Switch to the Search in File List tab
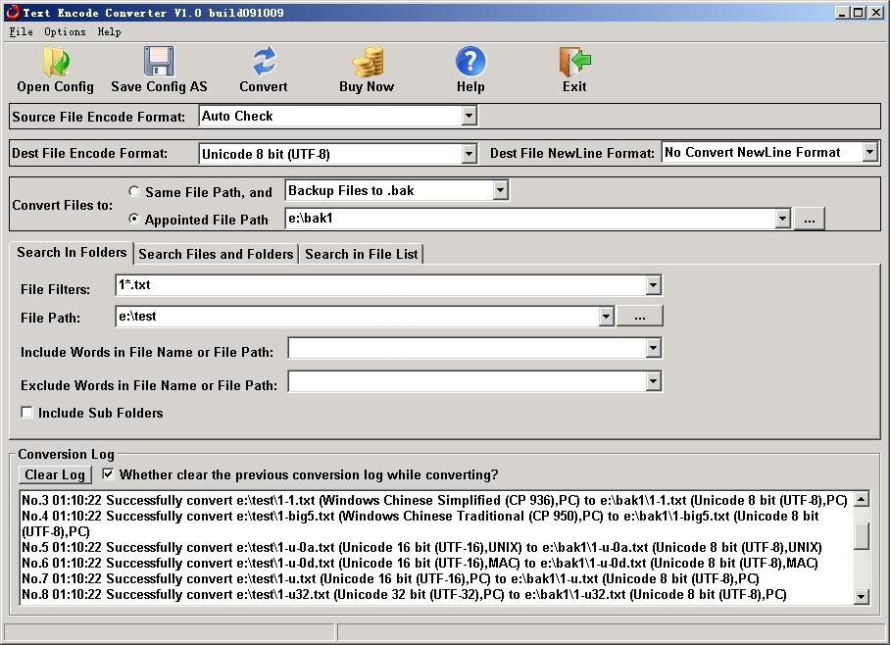The image size is (890, 645). (x=362, y=254)
